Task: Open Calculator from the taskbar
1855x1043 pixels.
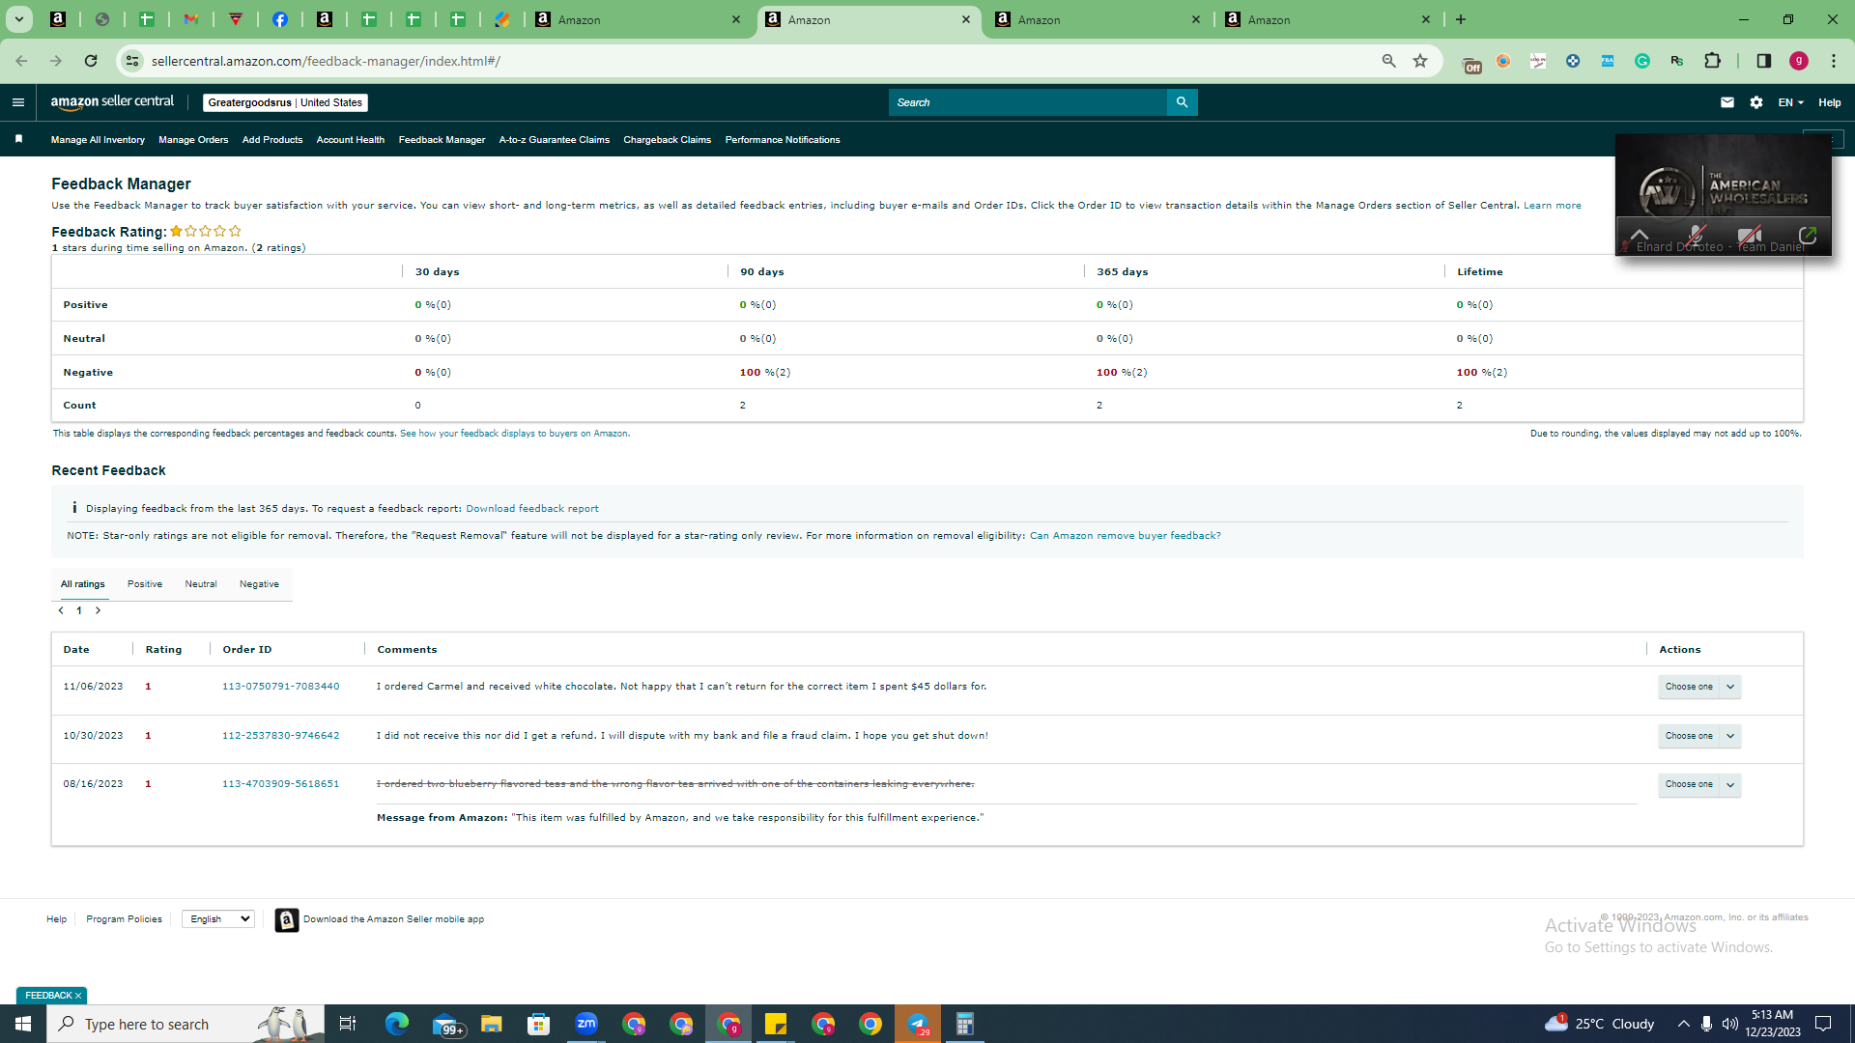Action: pos(964,1024)
